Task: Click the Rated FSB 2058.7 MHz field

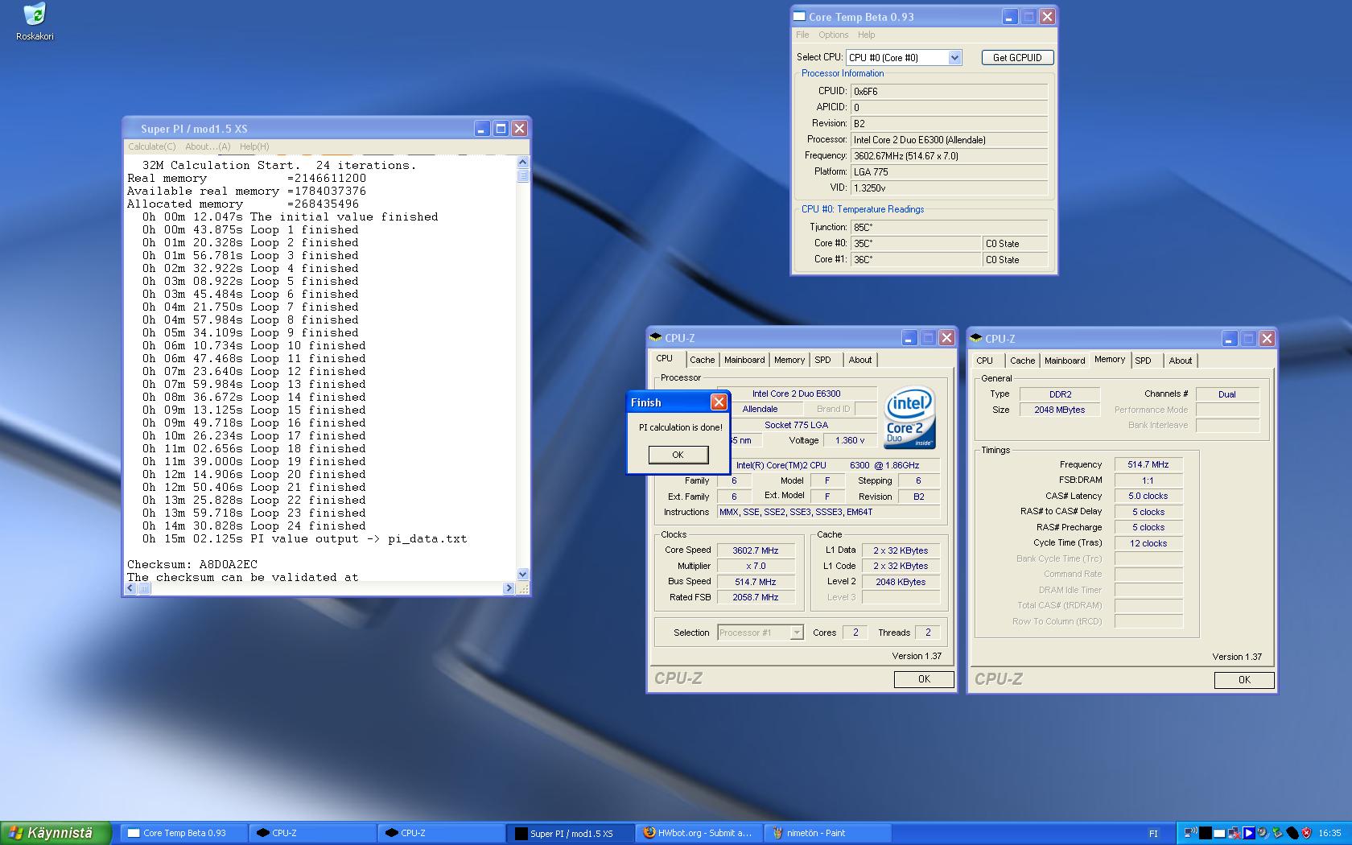Action: [755, 597]
